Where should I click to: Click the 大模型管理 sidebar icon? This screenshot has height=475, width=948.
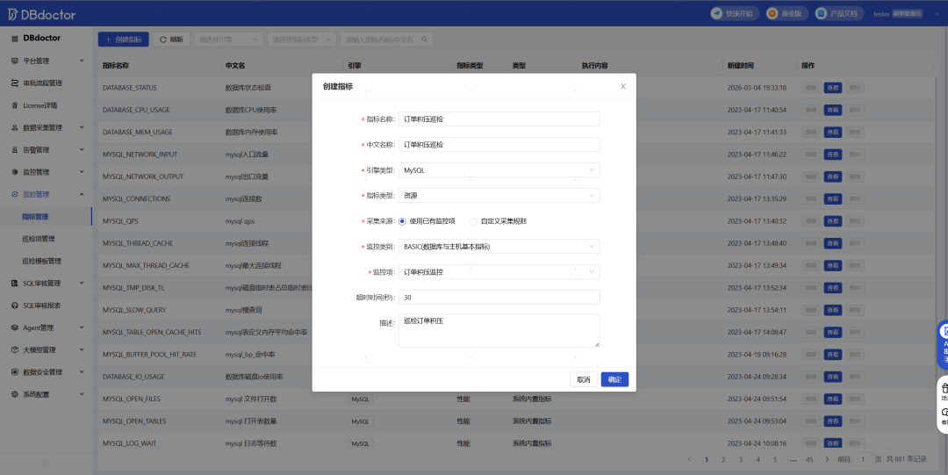(x=15, y=349)
